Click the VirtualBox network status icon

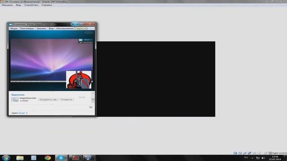[x=249, y=153]
